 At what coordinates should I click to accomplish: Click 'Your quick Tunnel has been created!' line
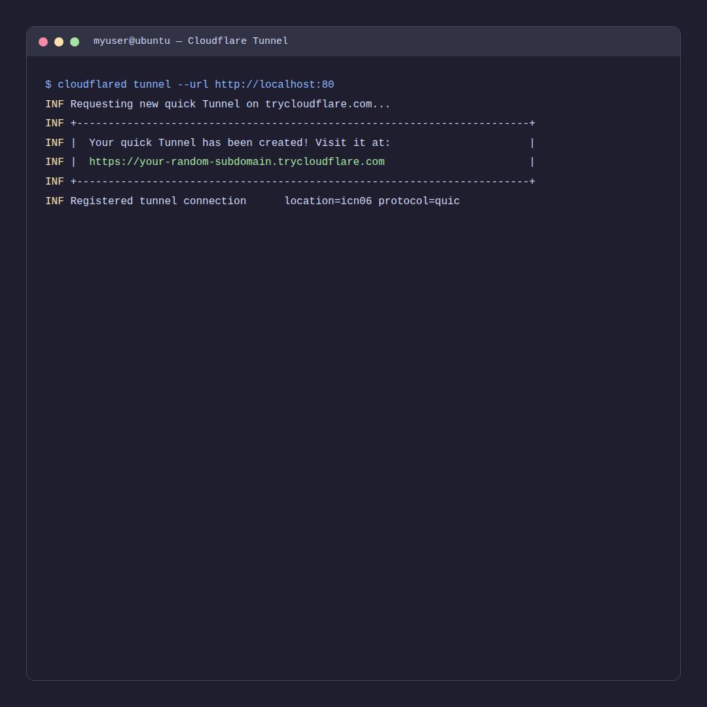tap(240, 143)
